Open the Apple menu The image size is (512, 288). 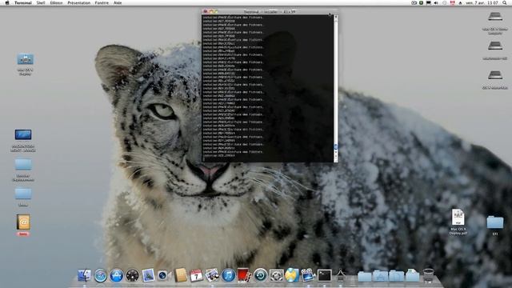point(7,2)
